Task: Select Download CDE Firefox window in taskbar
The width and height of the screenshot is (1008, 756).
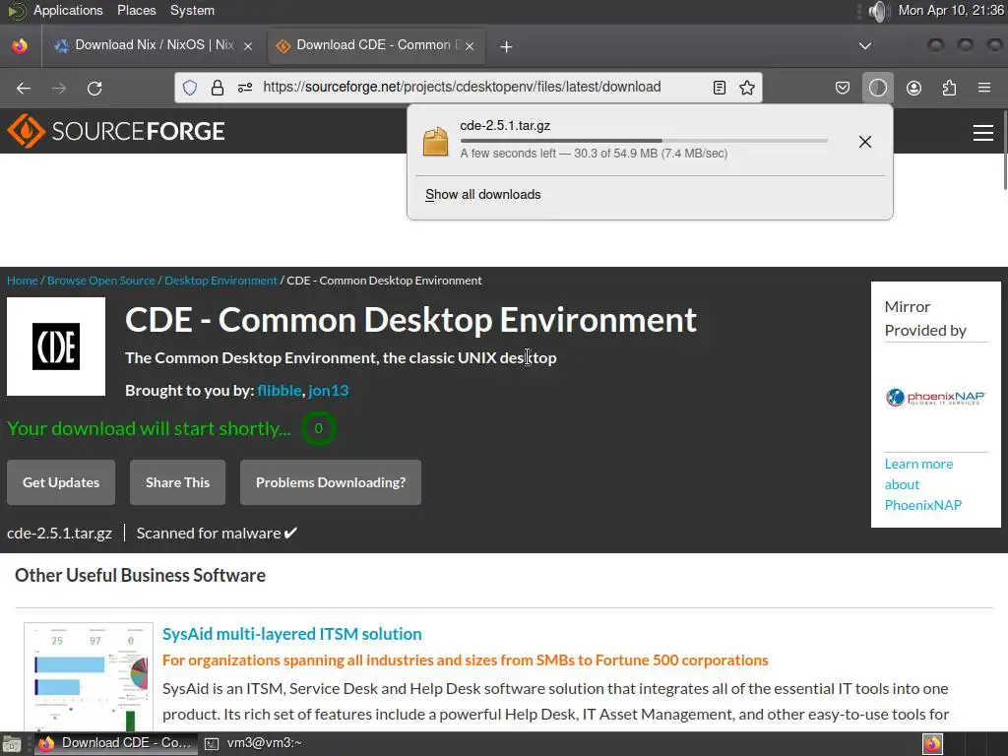Action: tap(116, 743)
